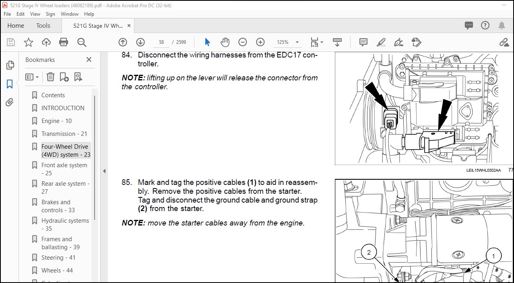Open the attachments paperclip panel

(x=10, y=102)
